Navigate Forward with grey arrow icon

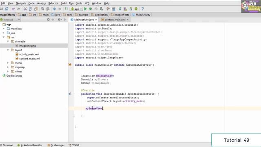60,9
